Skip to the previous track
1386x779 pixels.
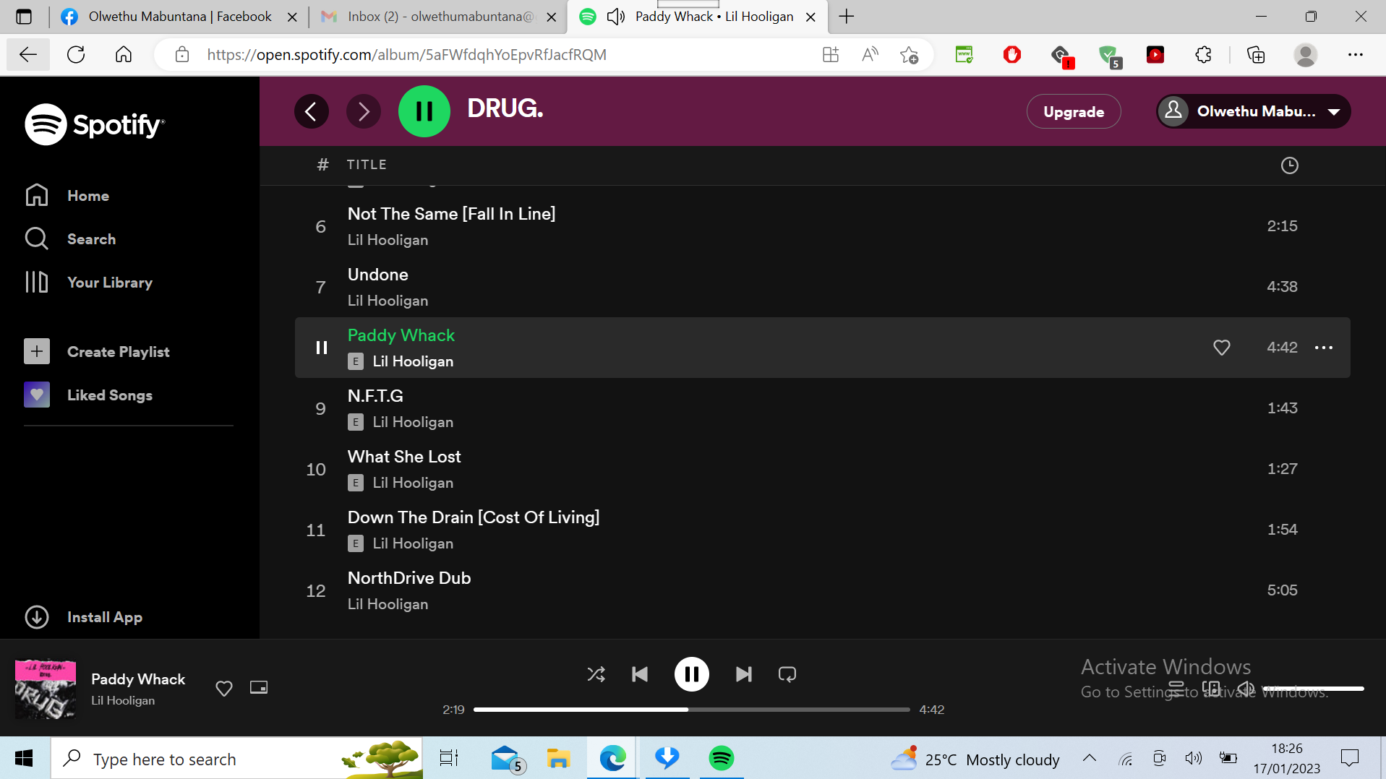pyautogui.click(x=640, y=674)
